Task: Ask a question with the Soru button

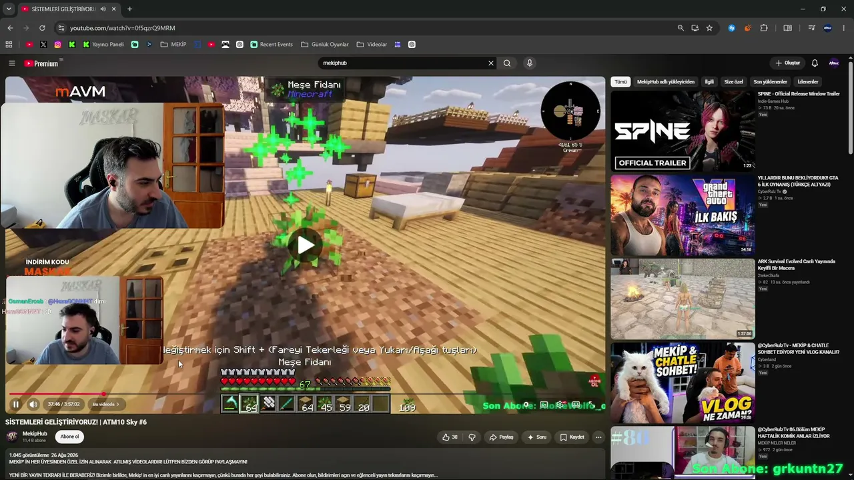Action: point(537,437)
